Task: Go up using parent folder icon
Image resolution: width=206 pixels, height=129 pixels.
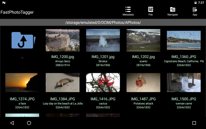Action: point(22,40)
